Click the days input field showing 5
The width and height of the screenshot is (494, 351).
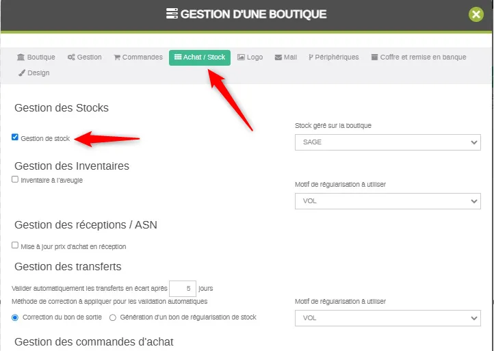point(183,289)
